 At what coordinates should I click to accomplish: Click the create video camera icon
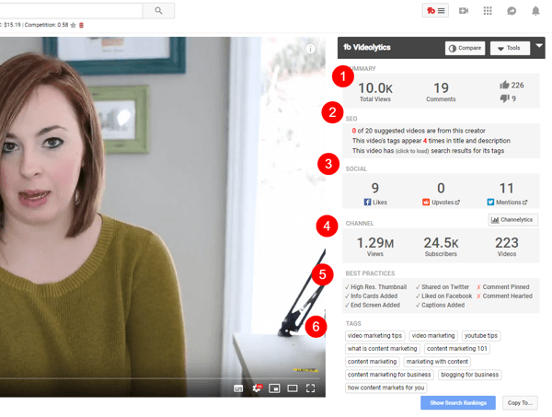click(x=464, y=11)
